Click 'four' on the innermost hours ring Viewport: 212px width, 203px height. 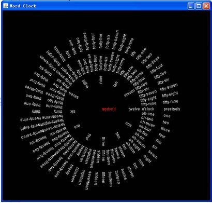[x=88, y=137]
